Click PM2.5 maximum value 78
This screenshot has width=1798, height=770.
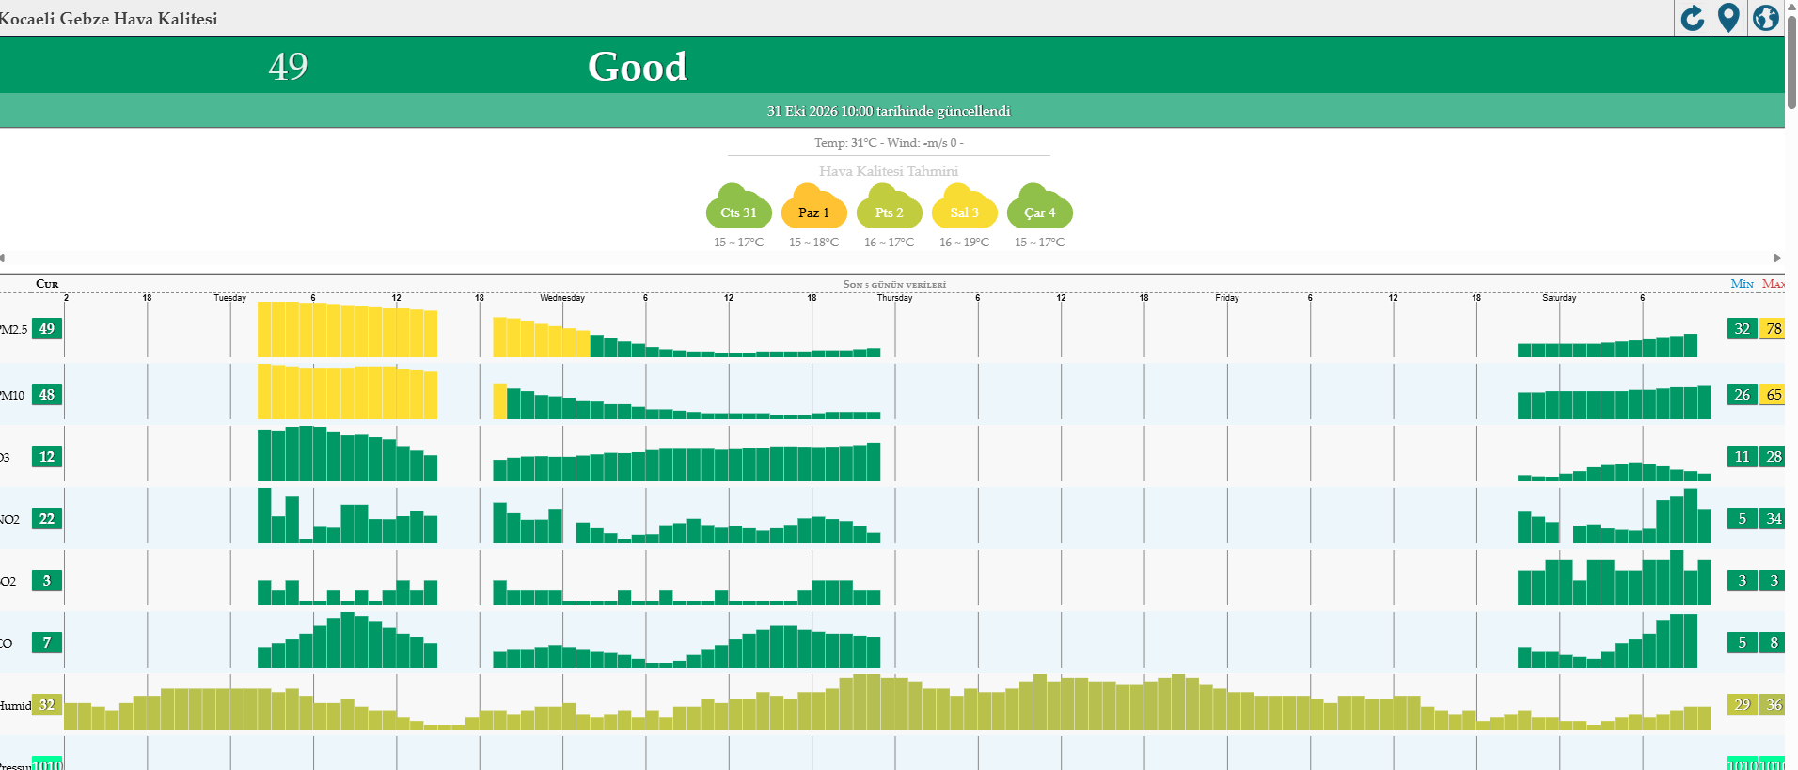point(1774,329)
